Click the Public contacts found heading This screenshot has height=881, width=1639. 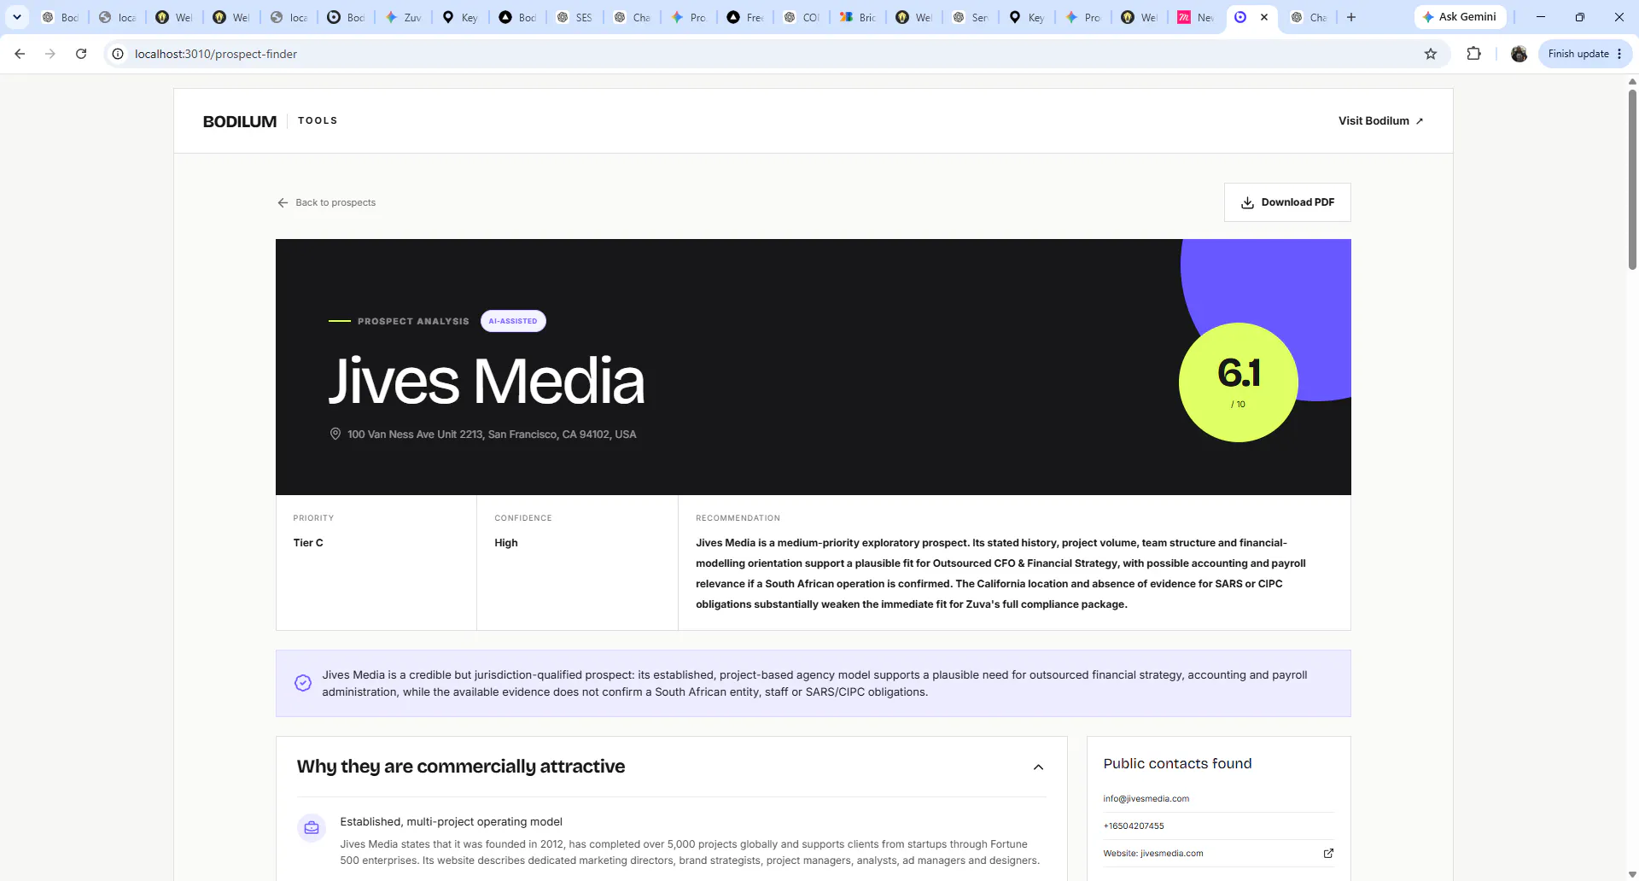(1177, 764)
